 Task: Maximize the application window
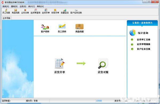149,2
